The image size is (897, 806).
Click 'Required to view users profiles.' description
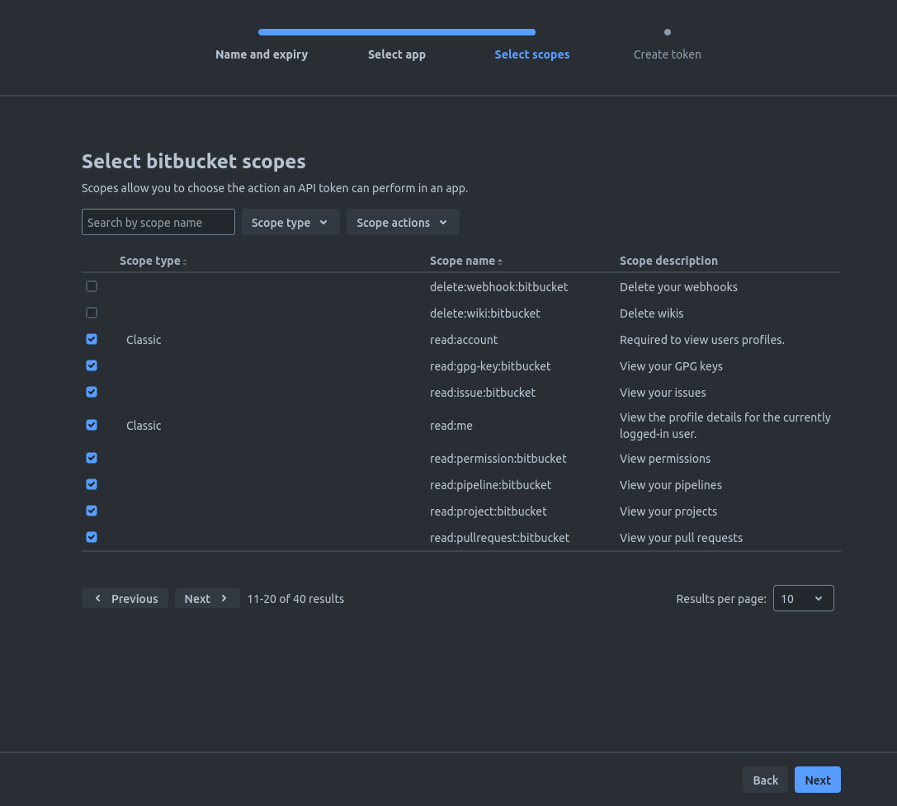(x=702, y=340)
